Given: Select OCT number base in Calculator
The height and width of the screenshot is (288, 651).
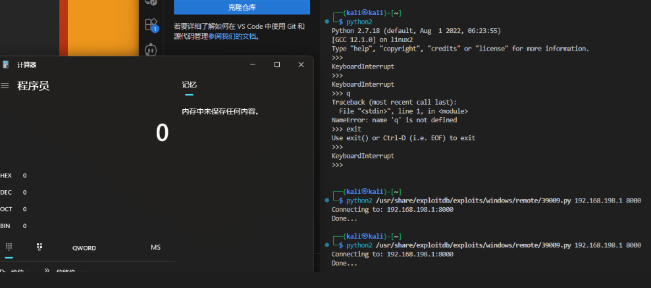Looking at the screenshot, I should click(x=13, y=209).
